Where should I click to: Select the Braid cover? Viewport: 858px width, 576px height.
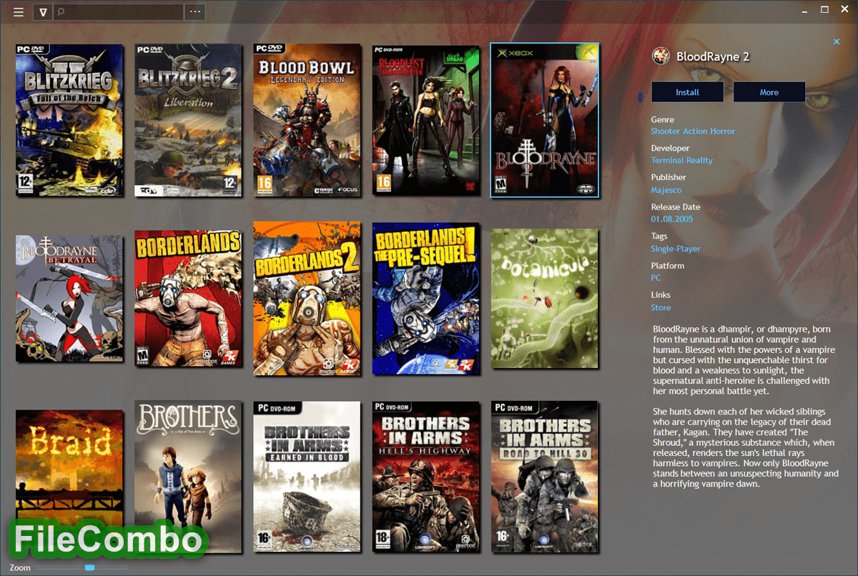(69, 477)
